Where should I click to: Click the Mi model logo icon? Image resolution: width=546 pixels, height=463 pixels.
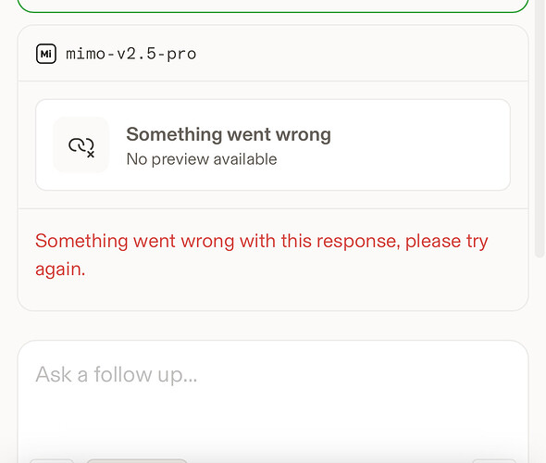[x=46, y=54]
